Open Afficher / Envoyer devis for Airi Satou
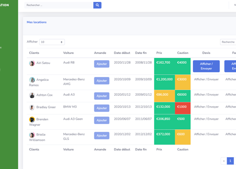Screen dimensions: 236x169 coord(206,66)
